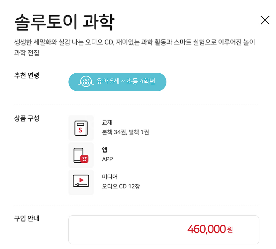Click the 추천 연령 label
This screenshot has height=249, width=276.
point(27,76)
